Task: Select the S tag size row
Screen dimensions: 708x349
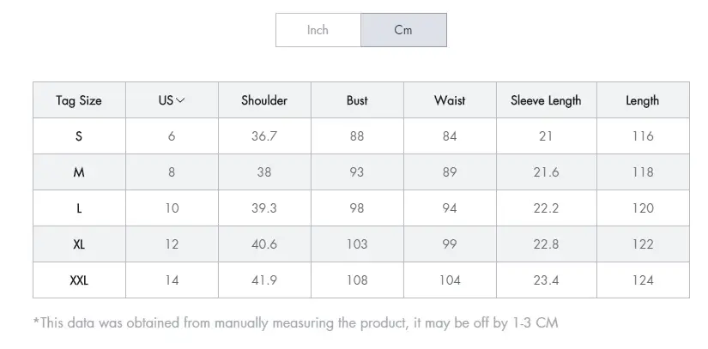Action: 361,136
